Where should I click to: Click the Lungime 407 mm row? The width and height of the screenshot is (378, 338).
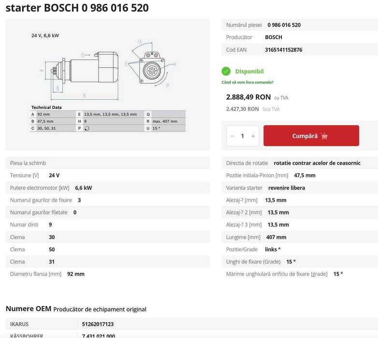pos(300,237)
